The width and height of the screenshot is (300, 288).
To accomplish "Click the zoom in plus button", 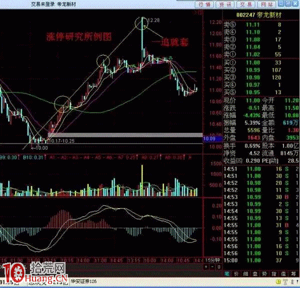I will click(206, 267).
